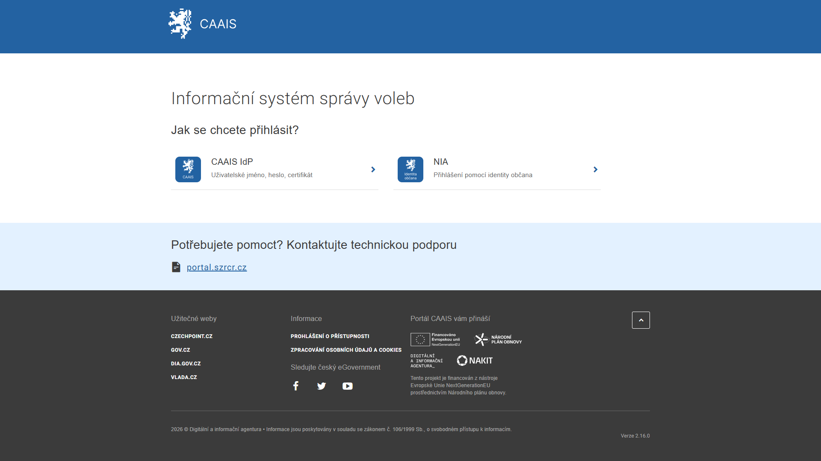821x461 pixels.
Task: Open the Twitter social icon
Action: pos(322,386)
